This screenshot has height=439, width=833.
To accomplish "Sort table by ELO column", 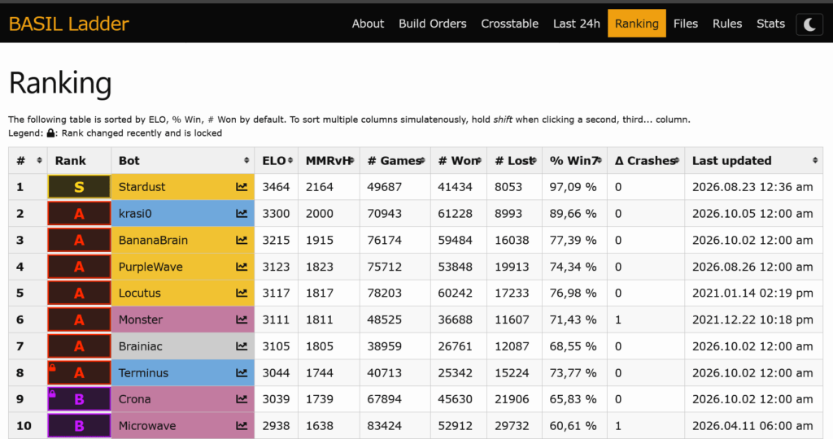I will (x=277, y=160).
